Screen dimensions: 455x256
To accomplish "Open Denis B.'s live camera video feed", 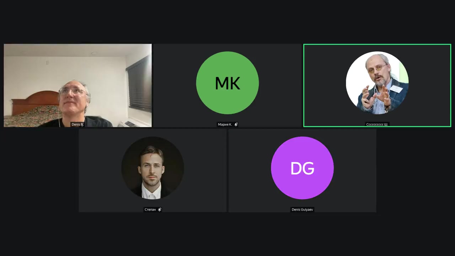I will 77,85.
